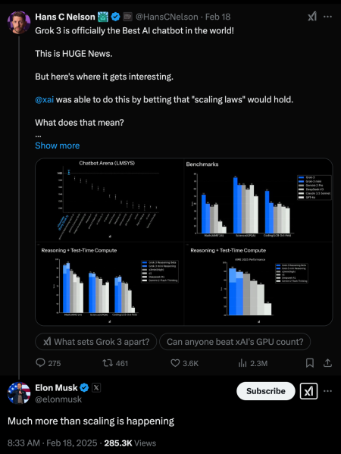
Task: Open the Chatbot Arena chart image
Action: coord(109,200)
